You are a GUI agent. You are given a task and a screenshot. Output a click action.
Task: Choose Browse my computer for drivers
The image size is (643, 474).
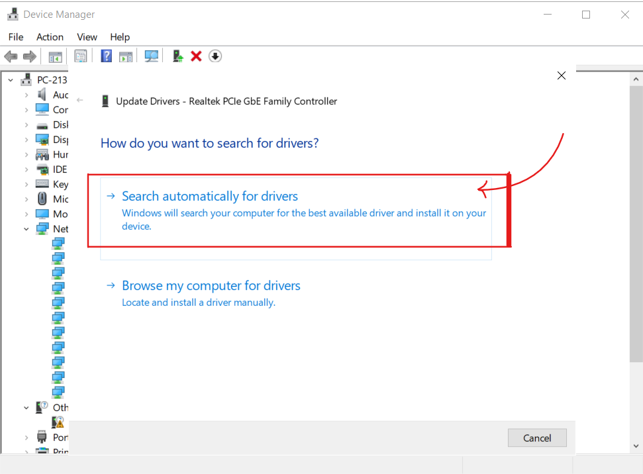[x=211, y=286]
